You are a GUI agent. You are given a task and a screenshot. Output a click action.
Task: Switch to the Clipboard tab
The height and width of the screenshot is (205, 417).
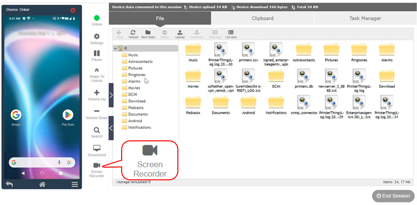[262, 18]
